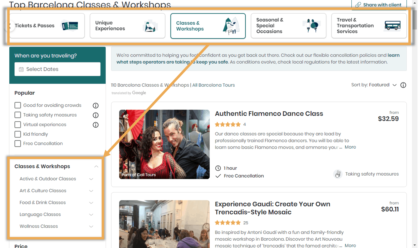Click the checkmark icon beside Free Cancellation
Screen dimensions: 418x248
(x=218, y=176)
